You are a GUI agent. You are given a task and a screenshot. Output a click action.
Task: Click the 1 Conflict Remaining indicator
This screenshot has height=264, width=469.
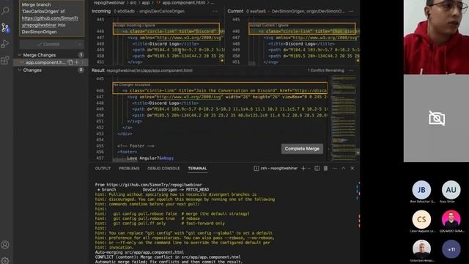325,70
